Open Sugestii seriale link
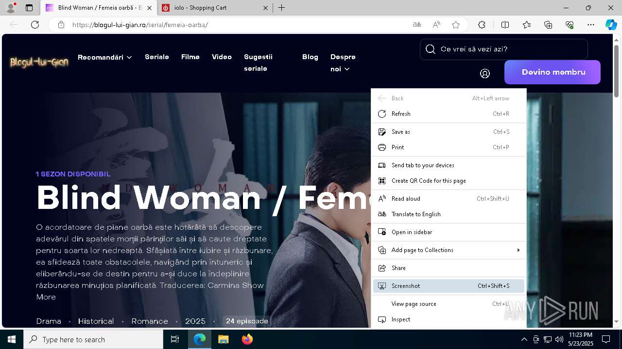The width and height of the screenshot is (622, 349). [x=258, y=63]
